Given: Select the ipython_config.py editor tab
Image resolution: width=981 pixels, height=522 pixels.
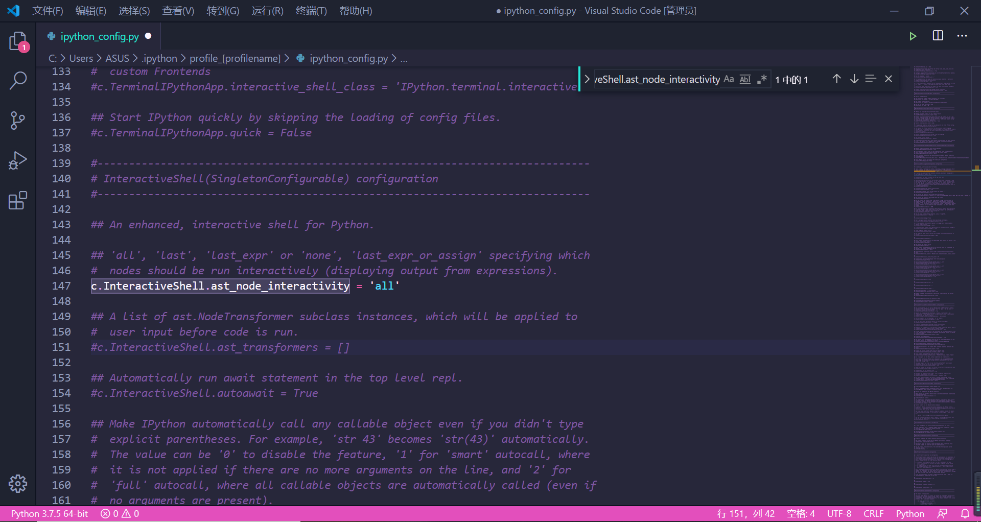Looking at the screenshot, I should coord(100,36).
